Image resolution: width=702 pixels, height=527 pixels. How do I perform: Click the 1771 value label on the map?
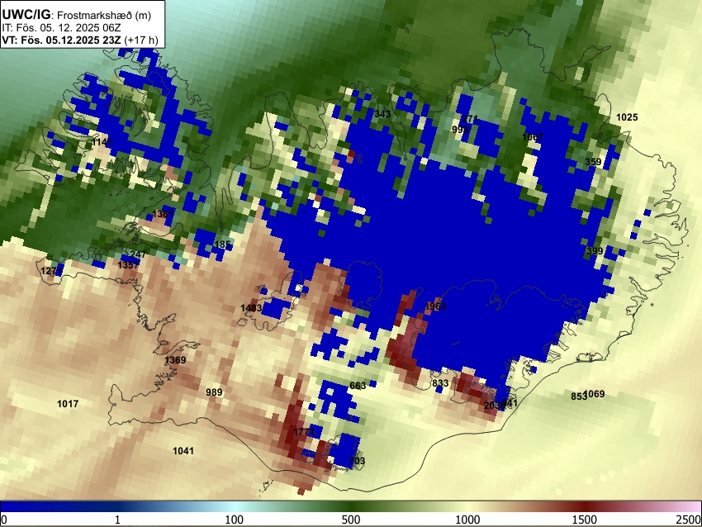[304, 432]
